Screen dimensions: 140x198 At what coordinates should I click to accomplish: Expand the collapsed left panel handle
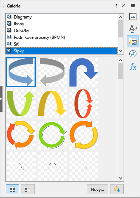[x=1, y=99]
